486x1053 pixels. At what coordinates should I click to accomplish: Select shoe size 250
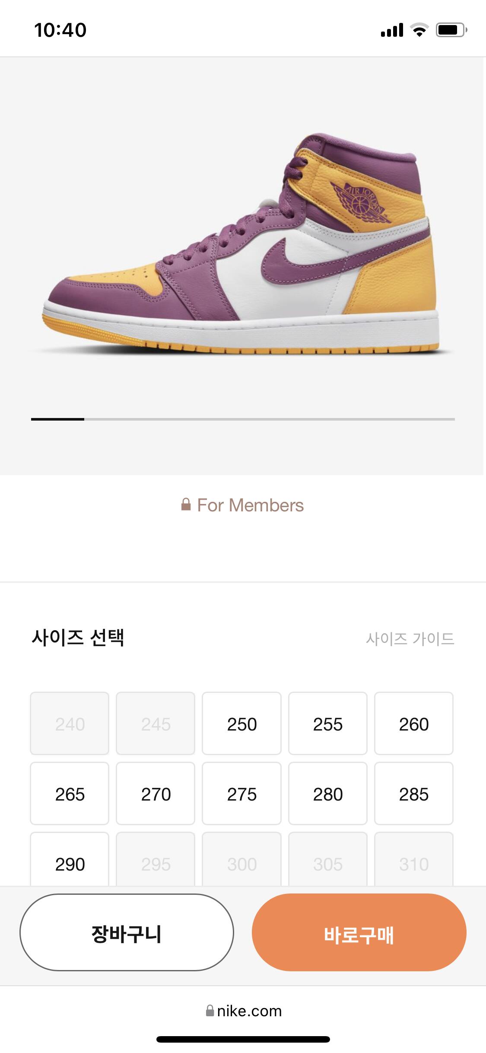(x=241, y=724)
